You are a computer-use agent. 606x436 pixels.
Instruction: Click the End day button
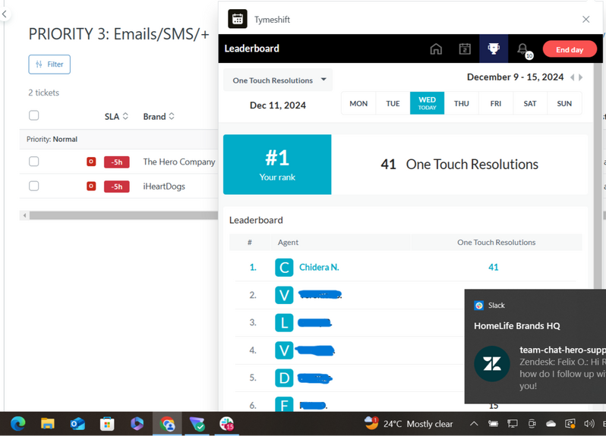click(570, 49)
